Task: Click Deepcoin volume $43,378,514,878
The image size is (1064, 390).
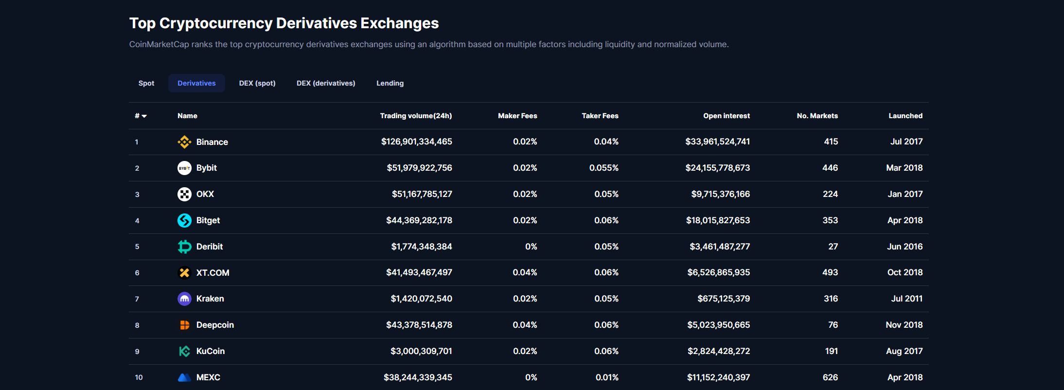Action: [419, 325]
